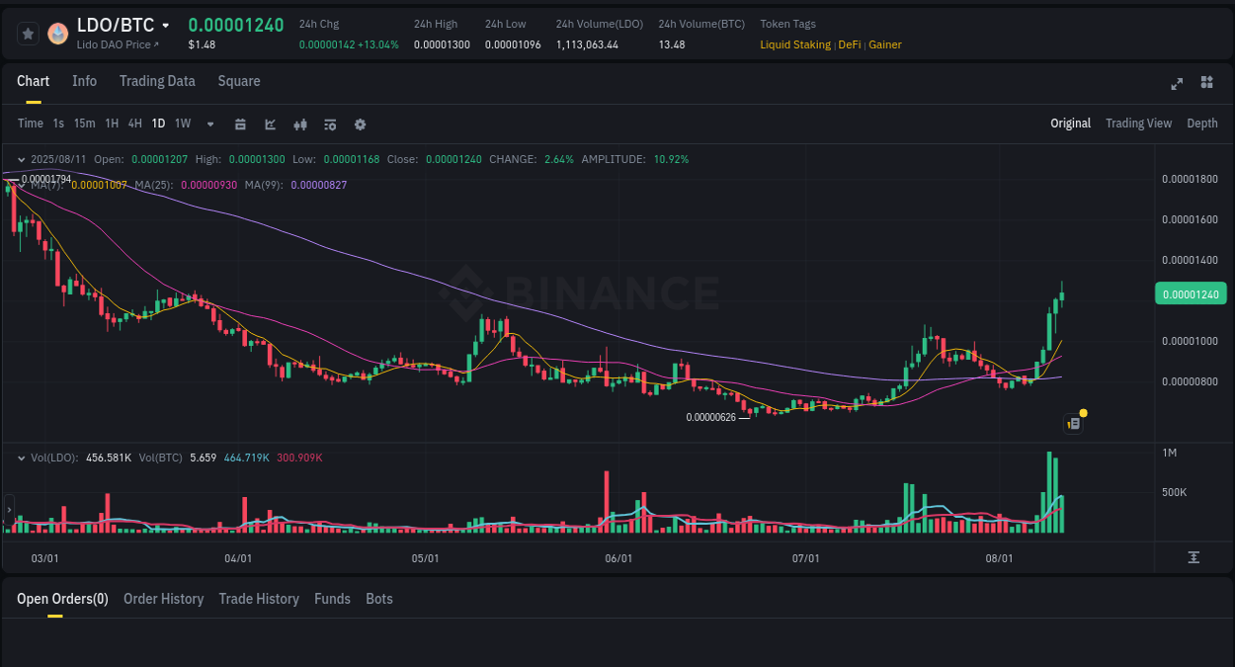Select the 1W interval
1235x667 pixels.
click(x=182, y=124)
